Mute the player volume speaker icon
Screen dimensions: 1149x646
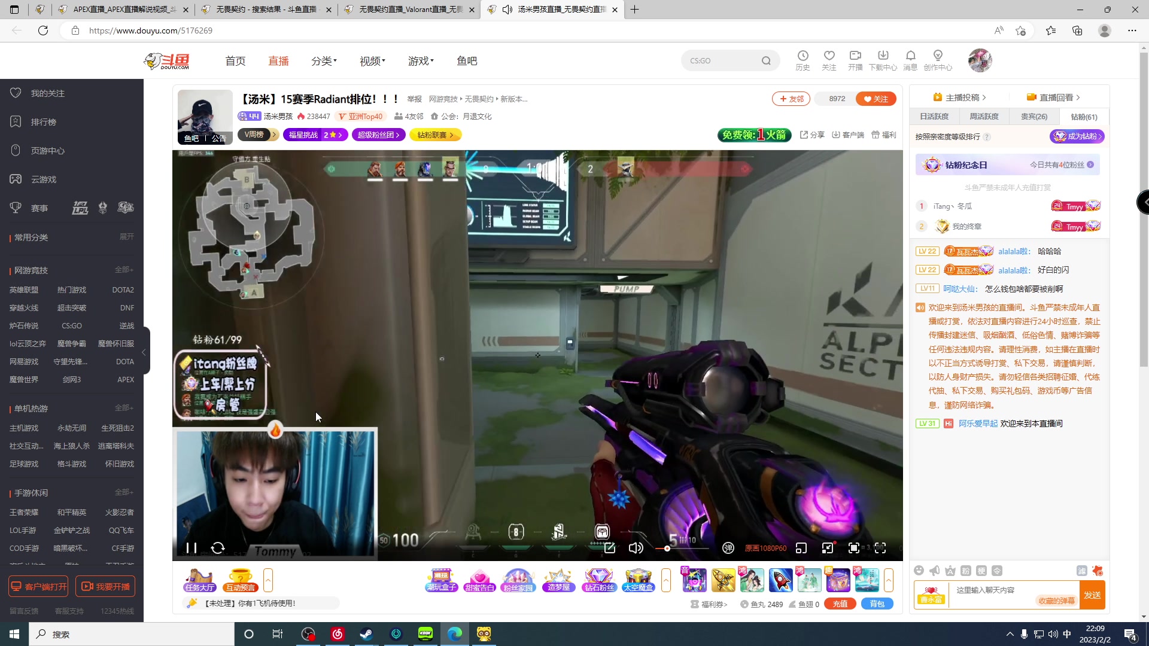click(x=636, y=548)
